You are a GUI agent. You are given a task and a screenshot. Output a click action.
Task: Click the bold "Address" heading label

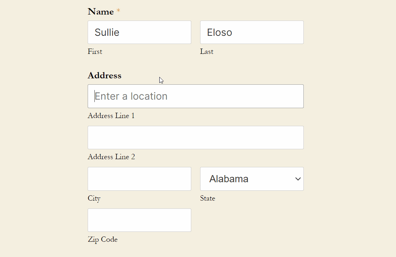[x=104, y=76]
